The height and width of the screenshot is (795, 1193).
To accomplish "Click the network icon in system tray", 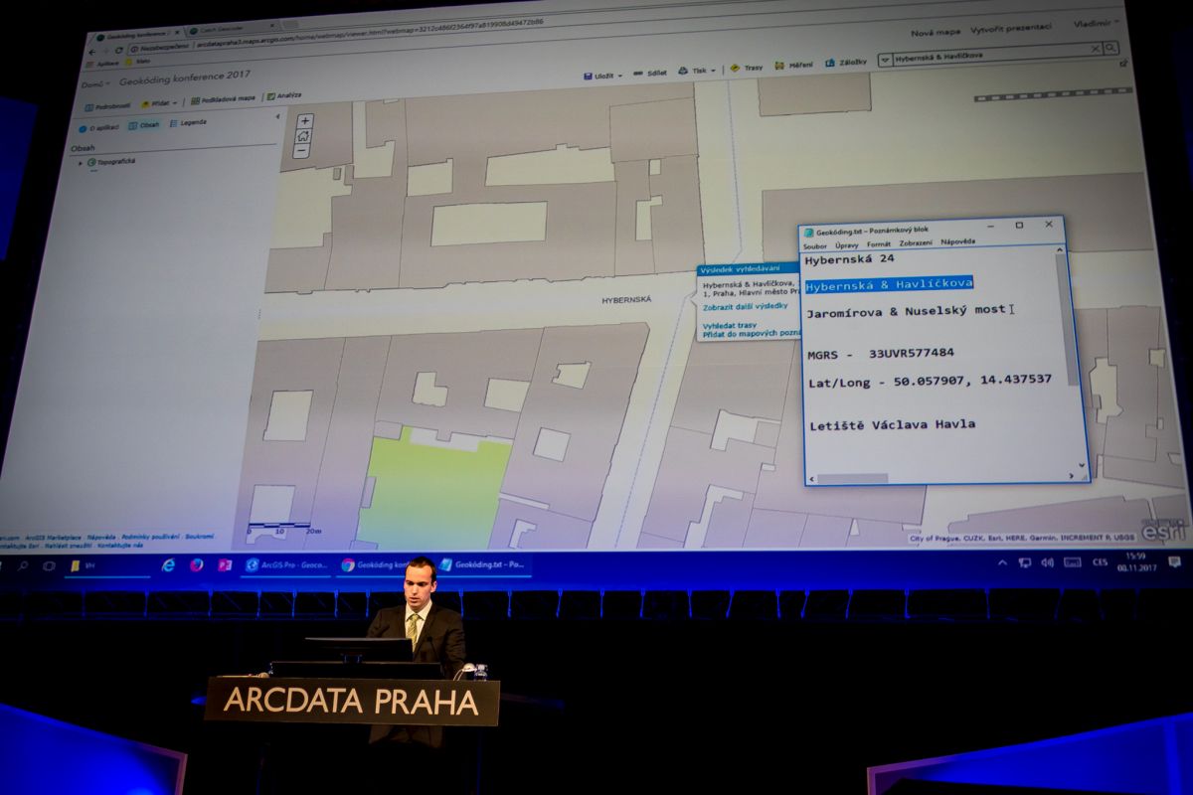I will coord(1024,562).
